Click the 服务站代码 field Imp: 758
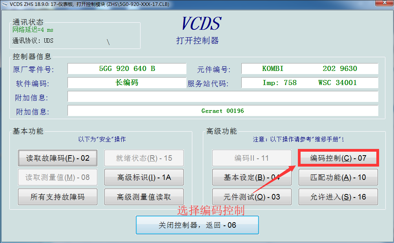 pos(310,83)
